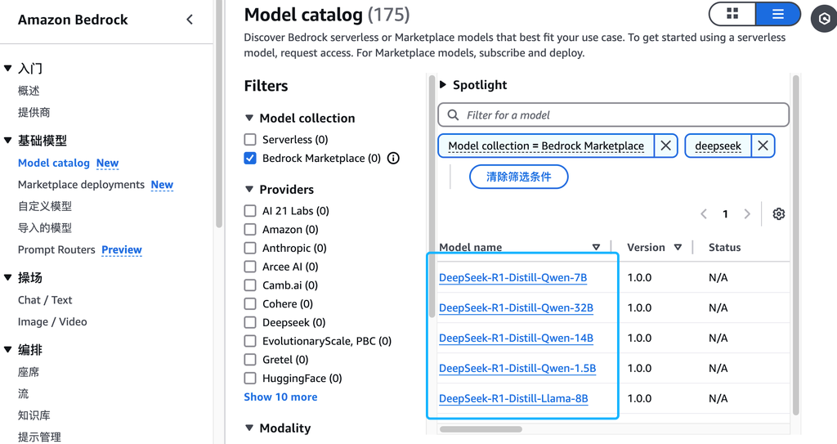The image size is (837, 444).
Task: Check EvolutionaryScale, PBC provider
Action: pyautogui.click(x=250, y=341)
